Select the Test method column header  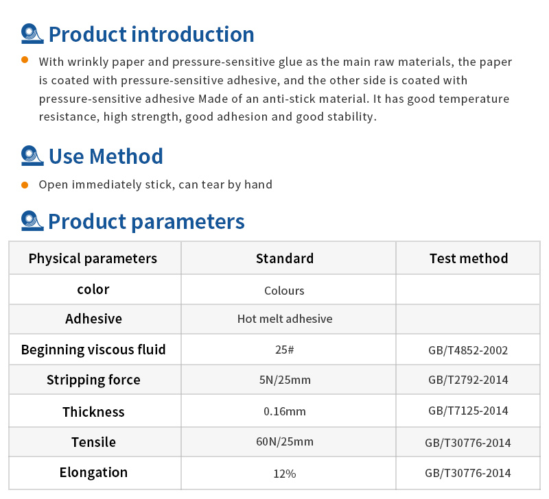click(468, 258)
